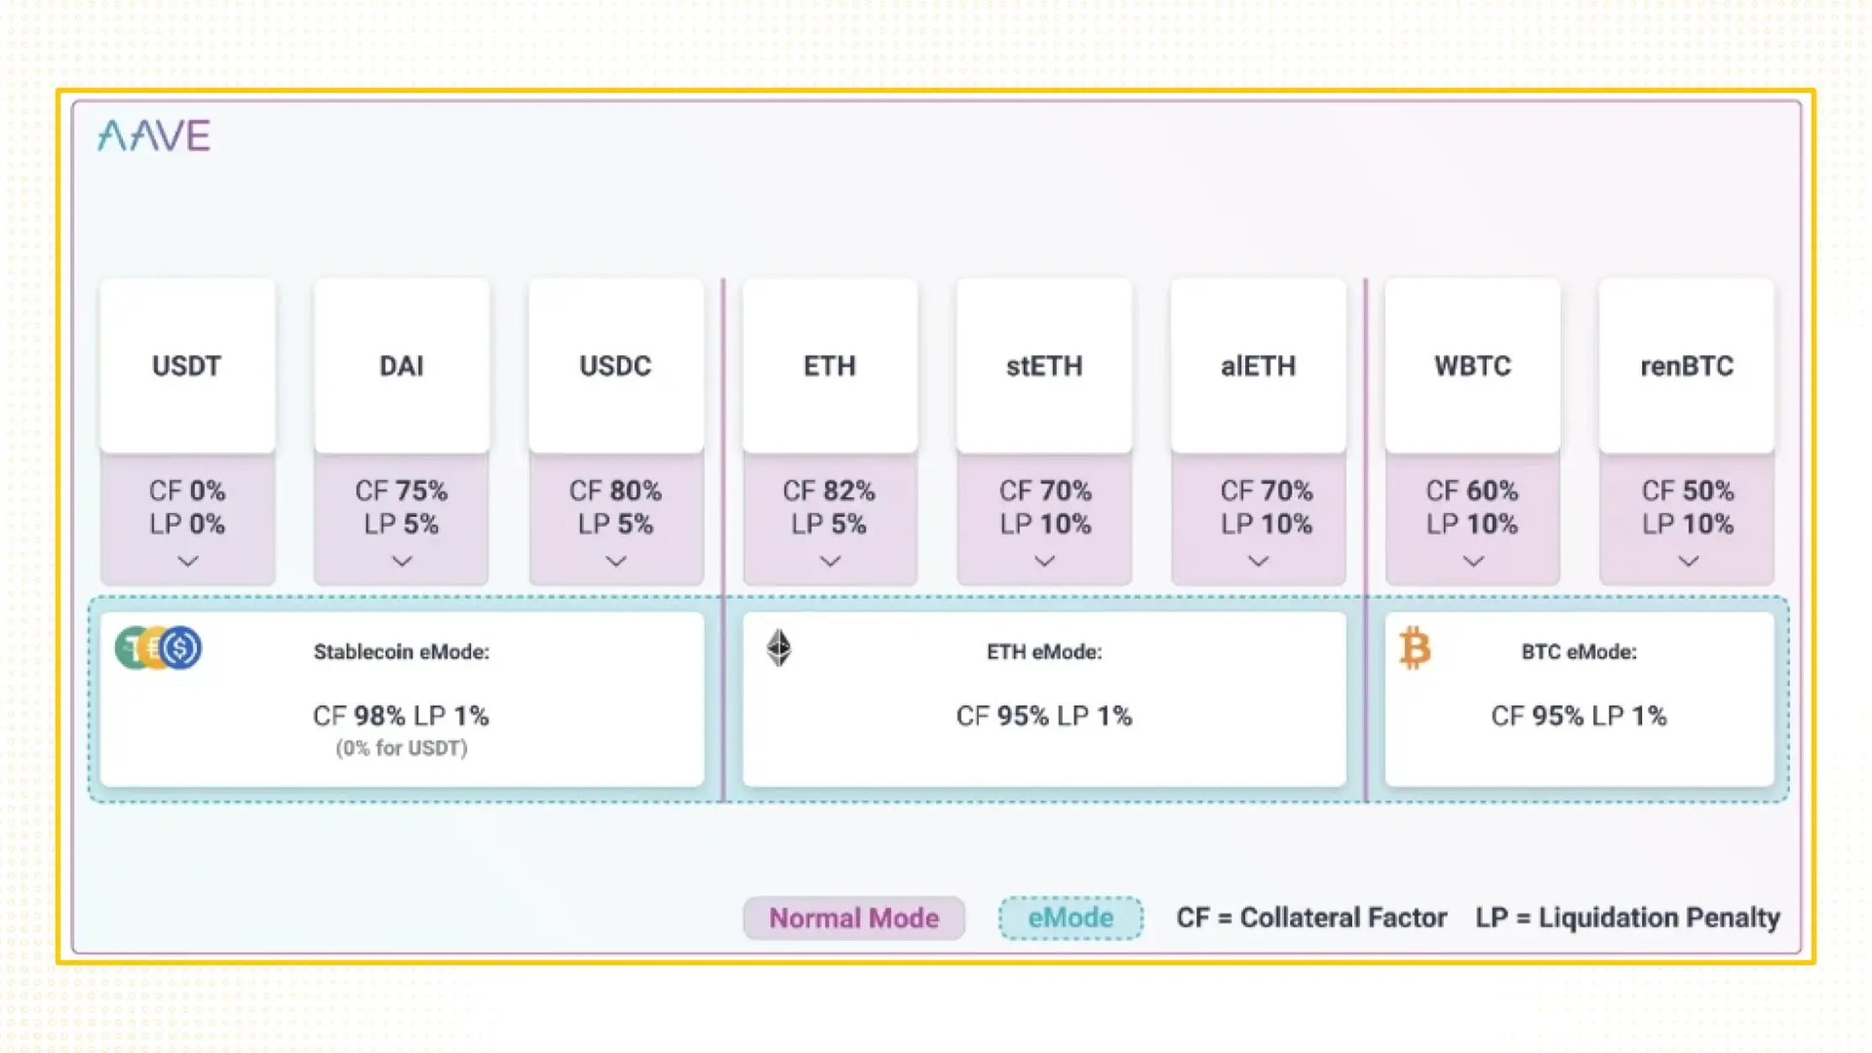
Task: Select the eMode legend button
Action: pos(1071,918)
